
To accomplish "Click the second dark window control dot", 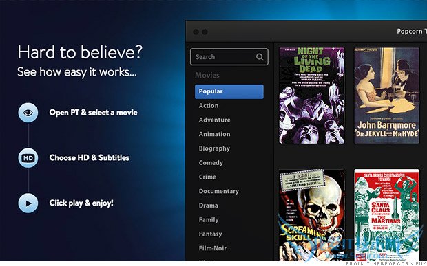I will [205, 32].
